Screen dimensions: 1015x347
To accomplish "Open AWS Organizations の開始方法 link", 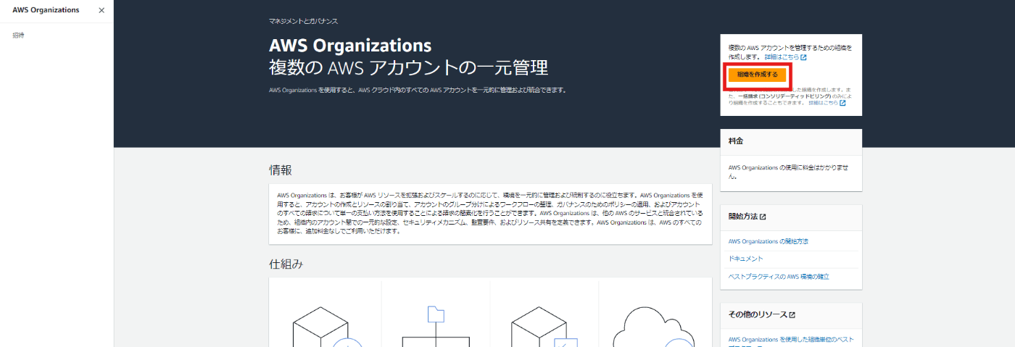I will (x=768, y=241).
